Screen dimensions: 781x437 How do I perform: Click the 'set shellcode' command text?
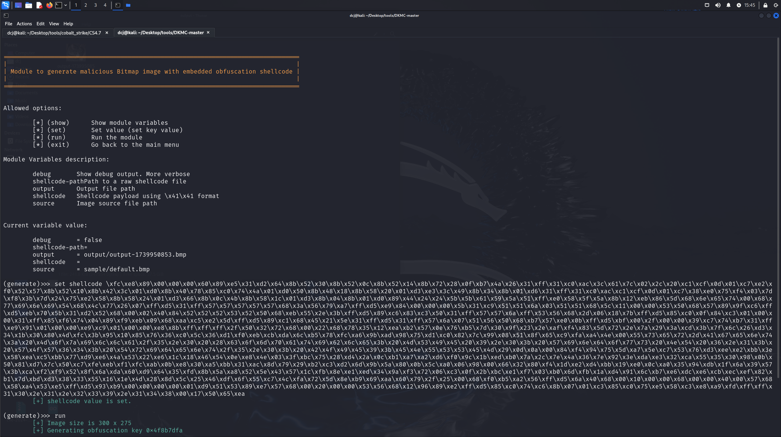point(78,284)
